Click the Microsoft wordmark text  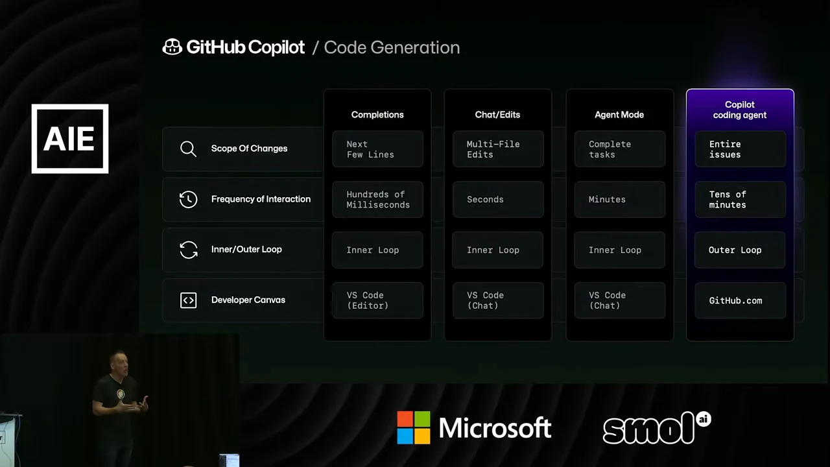point(495,428)
